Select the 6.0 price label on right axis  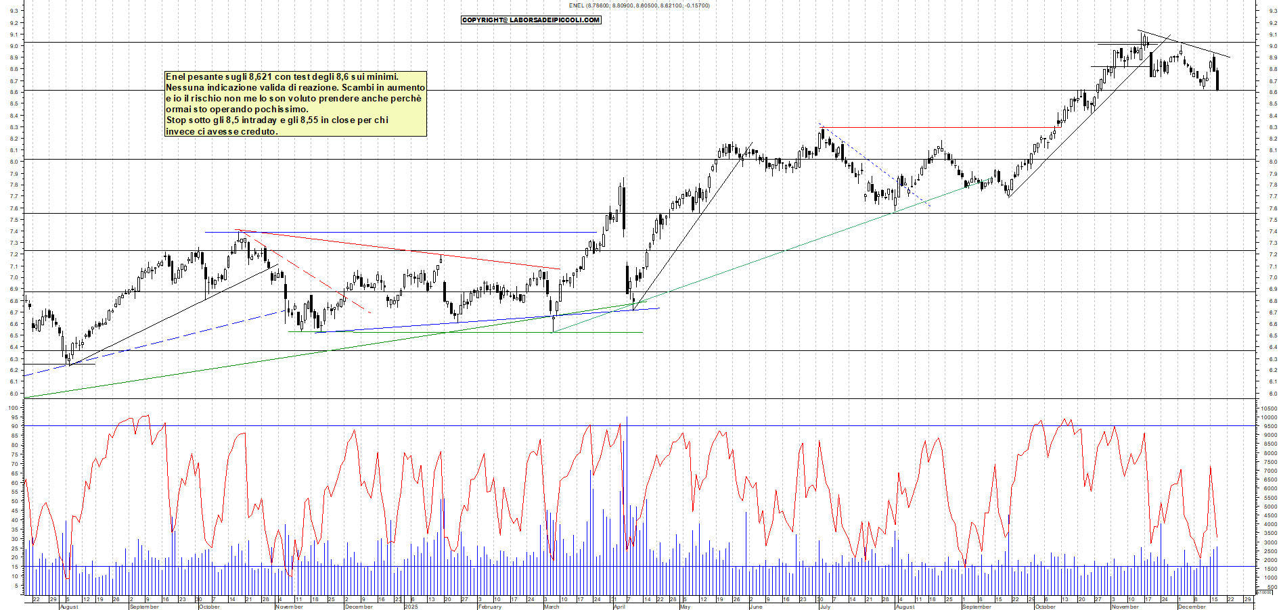point(1273,394)
